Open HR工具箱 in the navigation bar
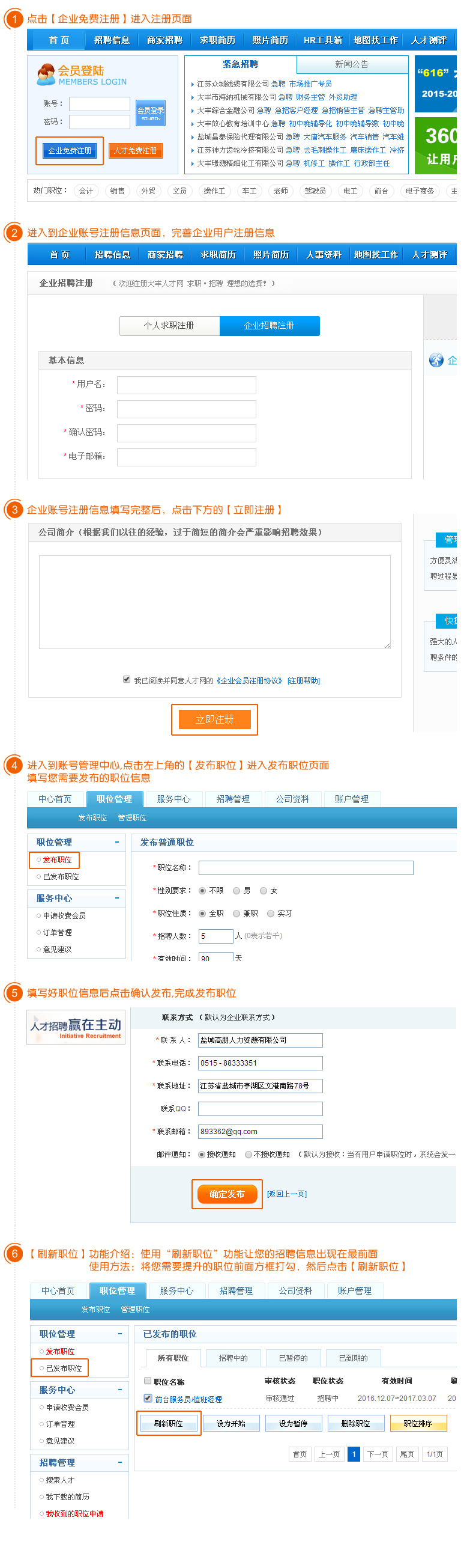 [322, 40]
